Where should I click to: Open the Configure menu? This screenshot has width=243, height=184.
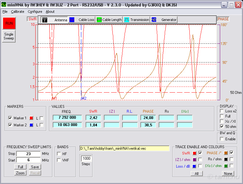(35, 12)
